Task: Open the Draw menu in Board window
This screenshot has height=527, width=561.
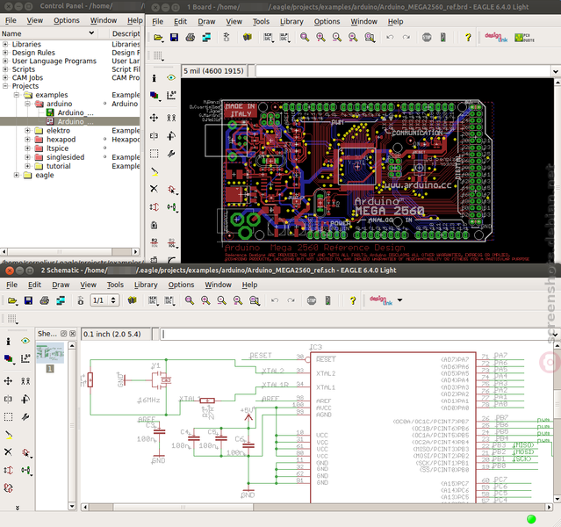Action: 206,21
